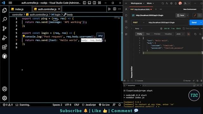Open the POST method dropdown
Screen dimensions: 203x114
point(139,22)
